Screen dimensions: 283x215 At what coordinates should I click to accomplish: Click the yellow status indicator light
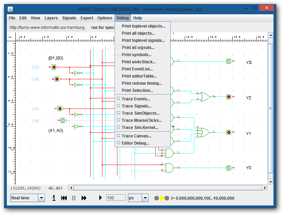tap(162, 198)
